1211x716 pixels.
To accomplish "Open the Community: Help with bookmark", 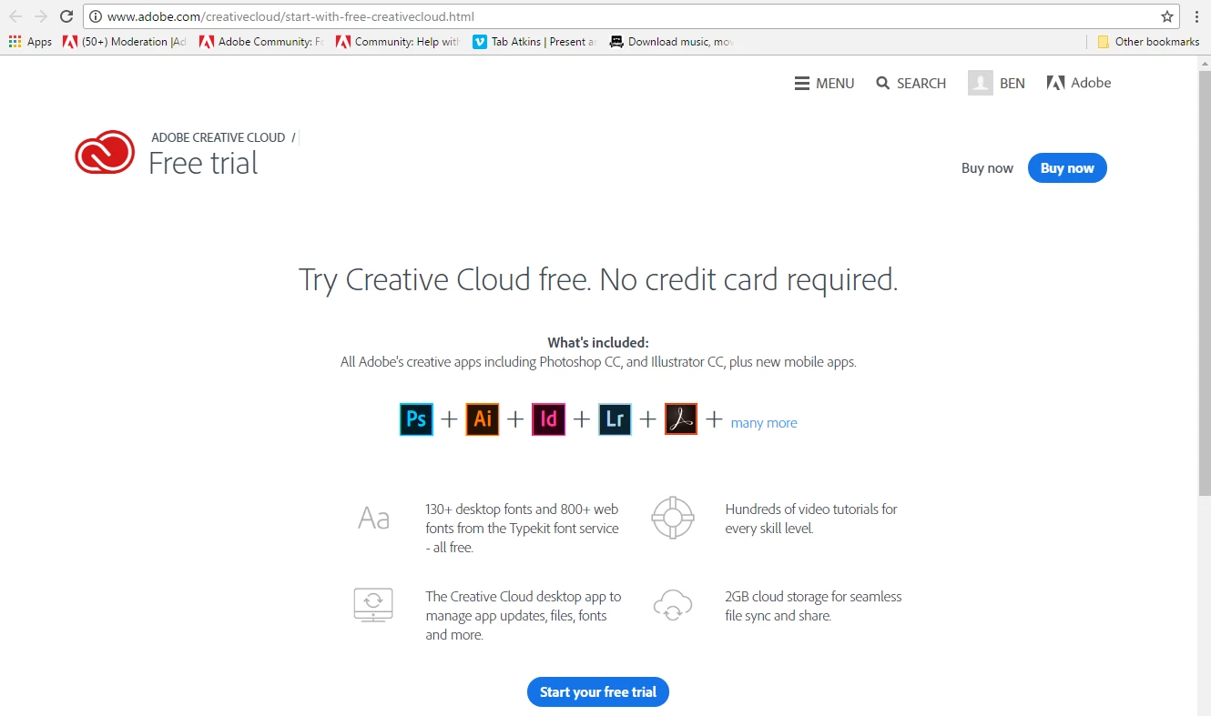I will tap(399, 42).
